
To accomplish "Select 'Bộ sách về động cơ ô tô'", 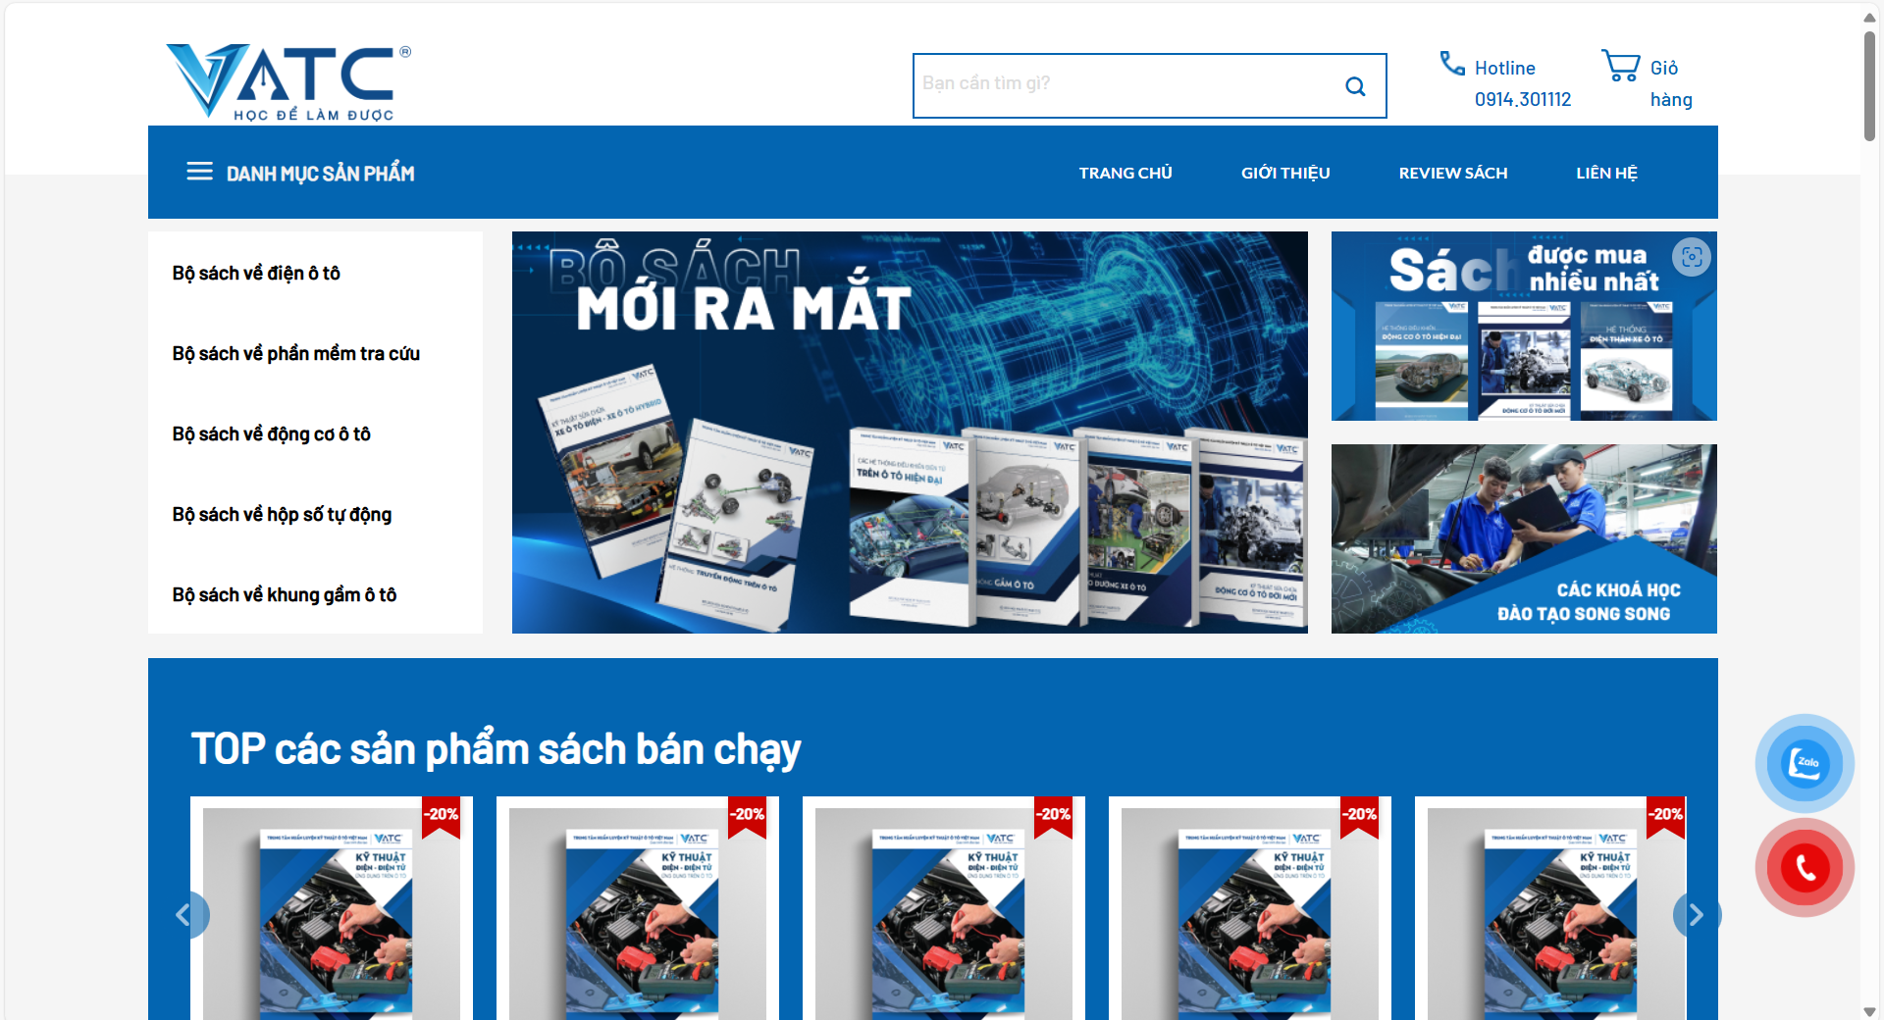I will click(x=271, y=433).
